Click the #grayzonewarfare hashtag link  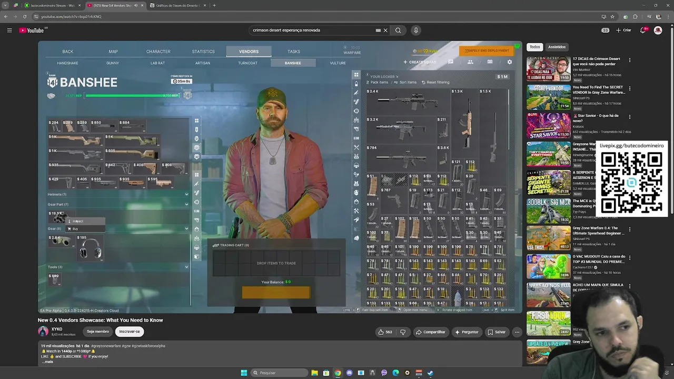(105, 346)
